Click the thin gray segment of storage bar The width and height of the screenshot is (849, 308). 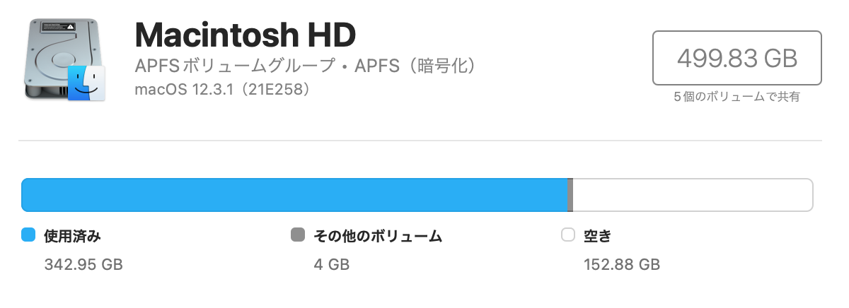[x=570, y=195]
